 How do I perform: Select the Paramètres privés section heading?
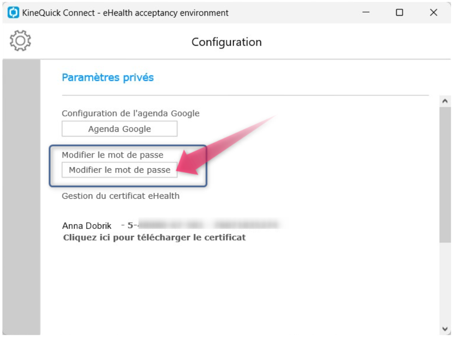coord(108,77)
